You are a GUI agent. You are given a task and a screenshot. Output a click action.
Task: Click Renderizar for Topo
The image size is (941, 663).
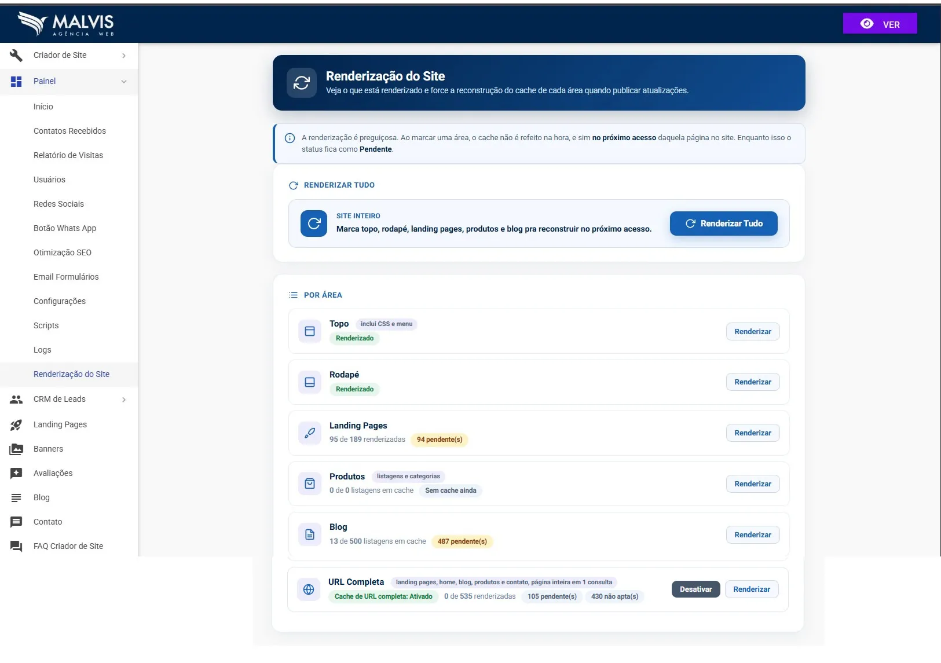pyautogui.click(x=753, y=331)
